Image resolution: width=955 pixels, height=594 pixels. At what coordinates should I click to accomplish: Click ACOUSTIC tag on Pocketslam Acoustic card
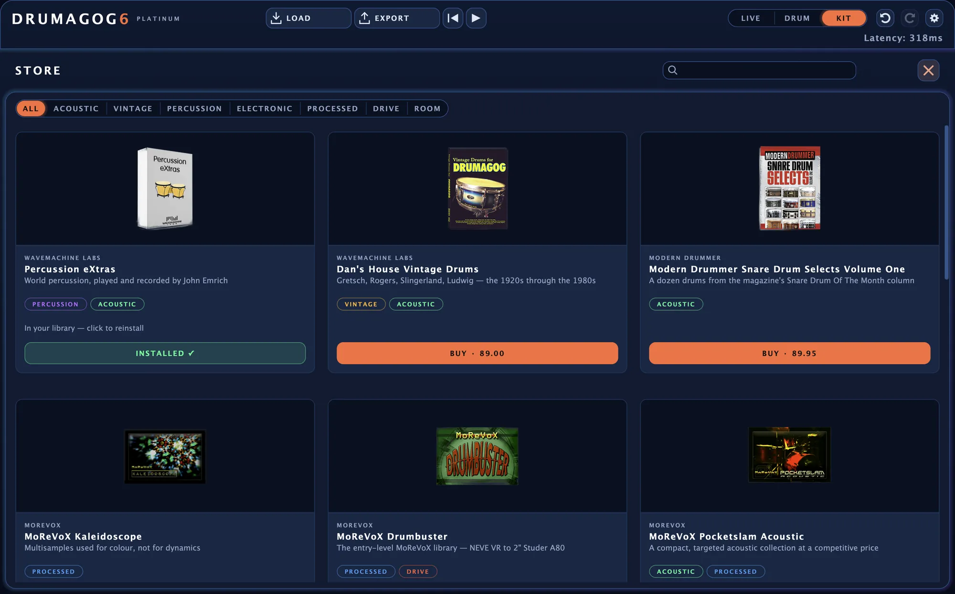click(x=676, y=572)
